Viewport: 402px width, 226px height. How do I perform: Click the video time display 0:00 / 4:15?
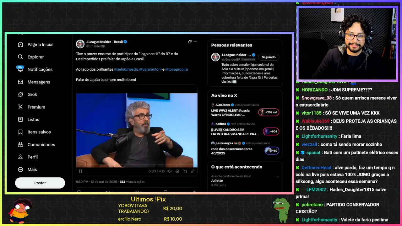pyautogui.click(x=156, y=171)
